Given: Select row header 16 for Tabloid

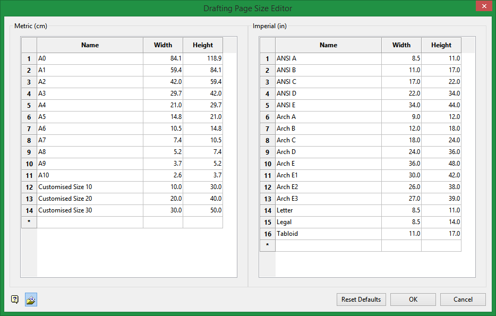Looking at the screenshot, I should (x=267, y=234).
